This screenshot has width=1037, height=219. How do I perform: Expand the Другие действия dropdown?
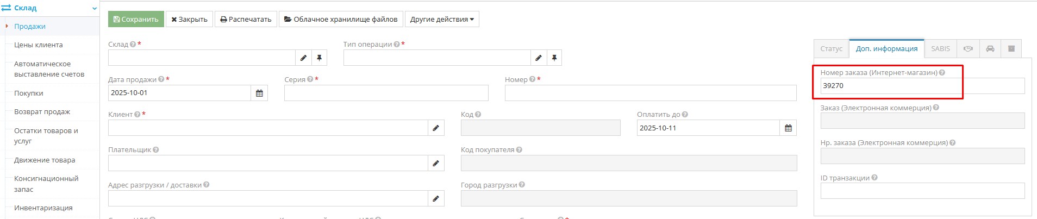coord(441,20)
